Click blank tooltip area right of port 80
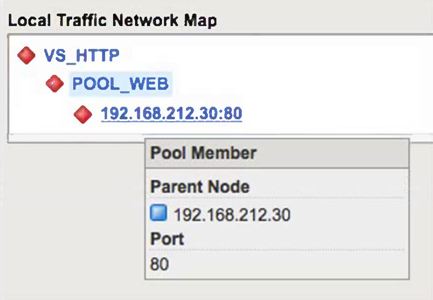Viewport: 433px width, 300px height. click(289, 264)
